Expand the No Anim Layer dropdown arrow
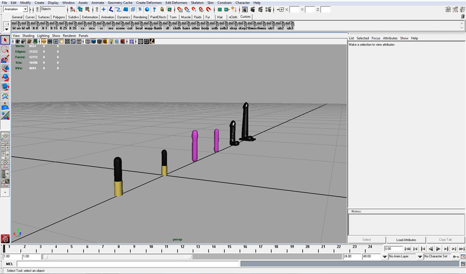Image resolution: width=466 pixels, height=274 pixels. coord(384,256)
